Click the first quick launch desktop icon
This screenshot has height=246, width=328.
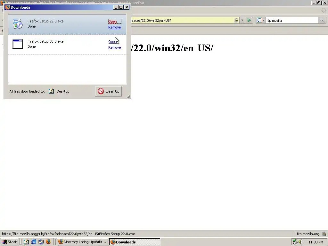tap(26, 242)
